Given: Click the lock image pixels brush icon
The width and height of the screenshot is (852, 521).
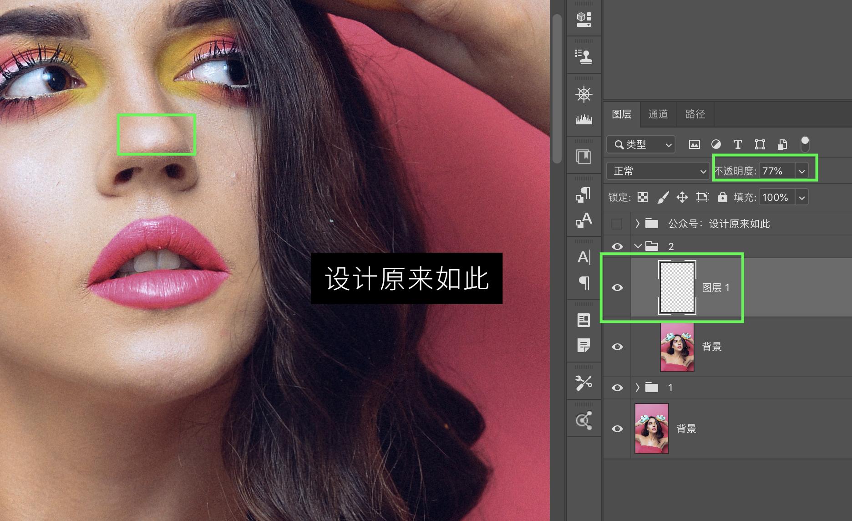Looking at the screenshot, I should (663, 197).
